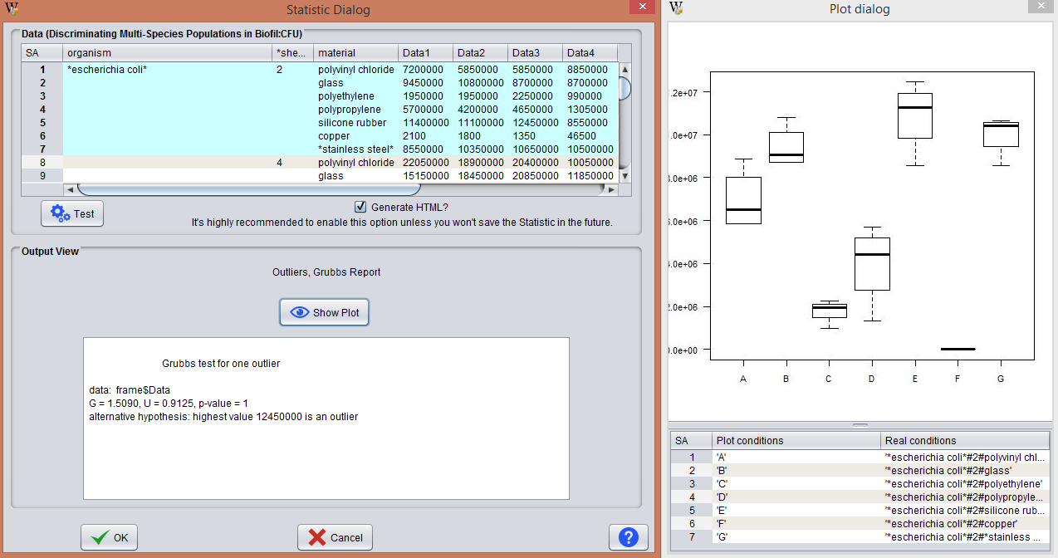
Task: Click the real condition ending in '#2#polyethylene'
Action: (x=963, y=483)
